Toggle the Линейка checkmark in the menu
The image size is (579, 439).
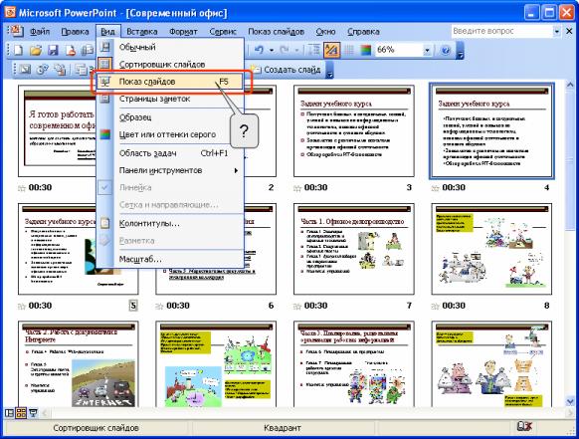(105, 187)
